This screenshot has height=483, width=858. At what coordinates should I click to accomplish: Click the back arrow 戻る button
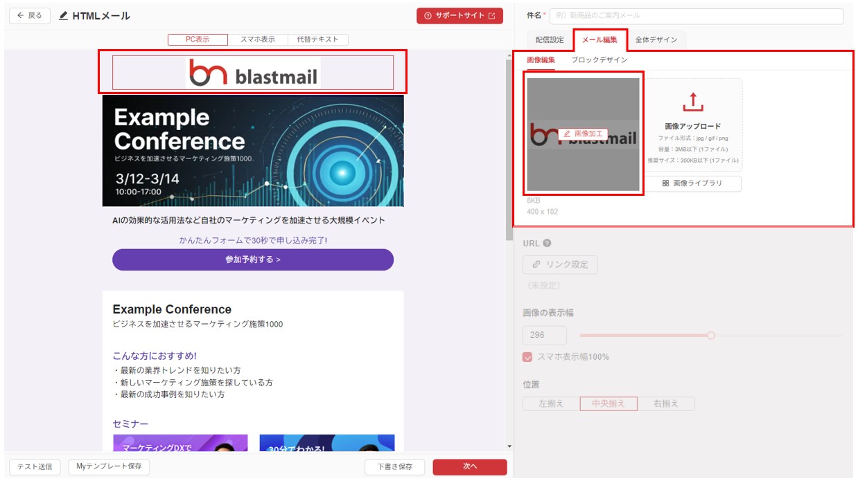tap(30, 15)
